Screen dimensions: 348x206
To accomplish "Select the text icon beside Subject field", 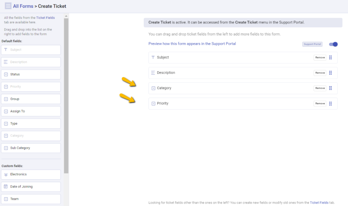I will [153, 57].
